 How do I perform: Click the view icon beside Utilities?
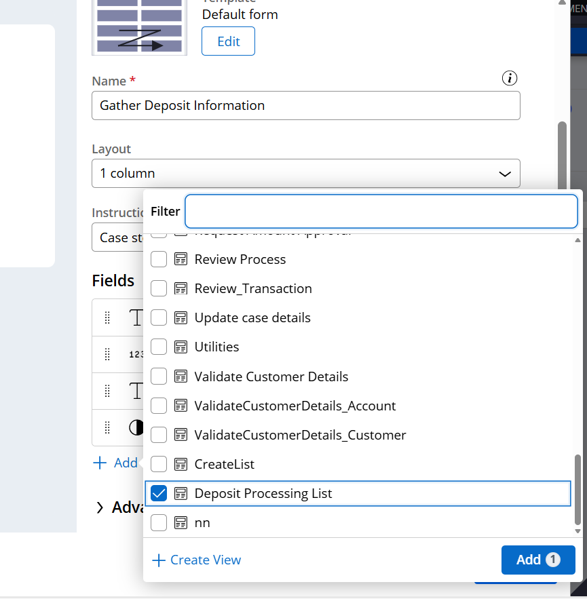point(181,347)
